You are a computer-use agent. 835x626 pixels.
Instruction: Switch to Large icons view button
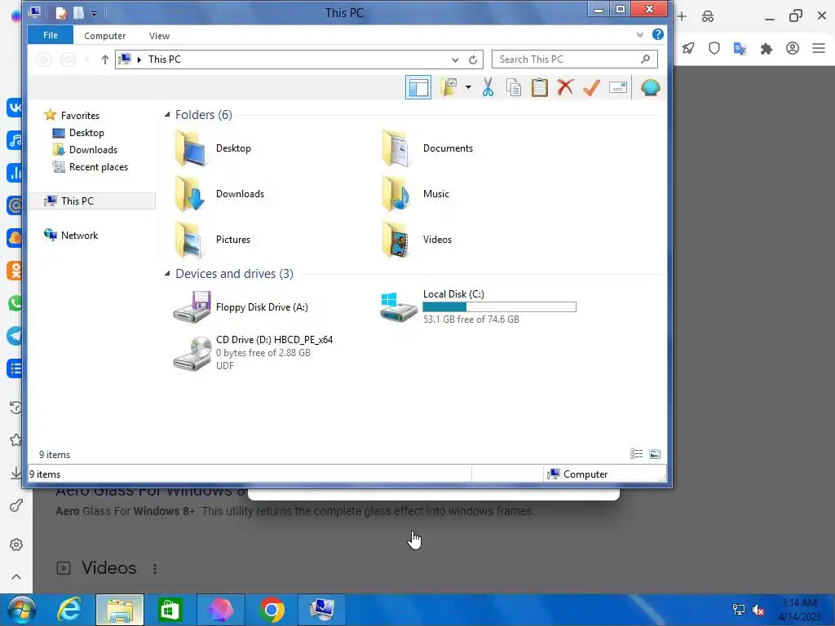[655, 454]
